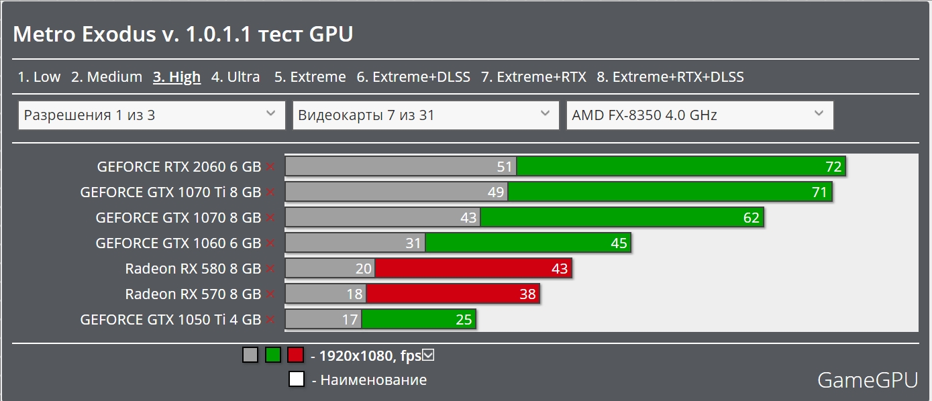The width and height of the screenshot is (932, 401).
Task: Click the GameGPU logo
Action: tap(867, 380)
